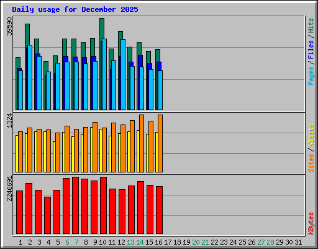Click the green weekend day 6 label
Screen dimensions: 318x249
[x=67, y=242]
